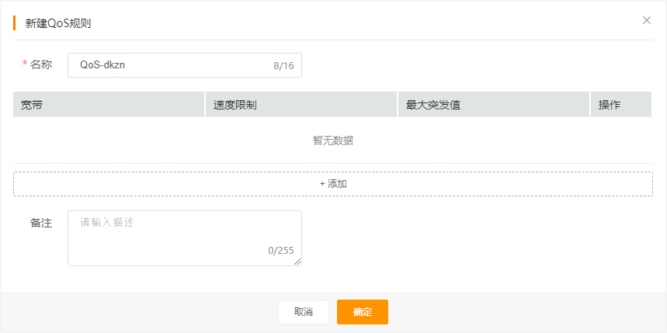Select the 速度限制 column header

[301, 105]
